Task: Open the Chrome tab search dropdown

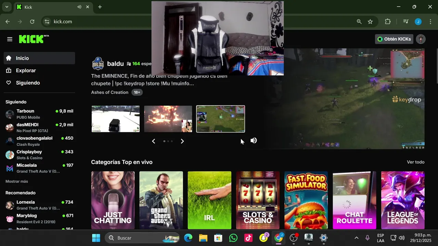Action: point(7,7)
